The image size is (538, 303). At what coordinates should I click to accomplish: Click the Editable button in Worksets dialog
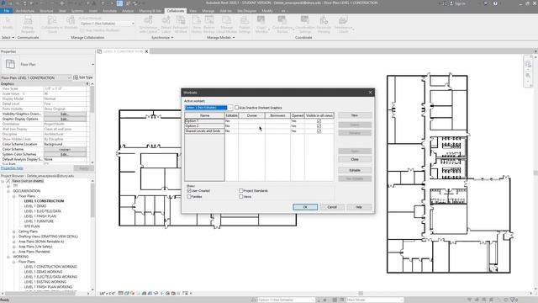[x=355, y=170]
